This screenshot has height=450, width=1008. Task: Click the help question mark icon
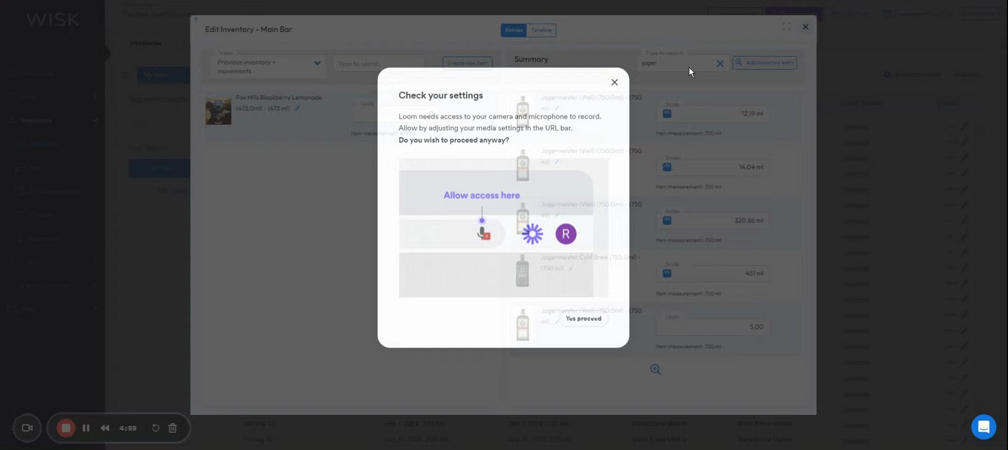pyautogui.click(x=196, y=21)
